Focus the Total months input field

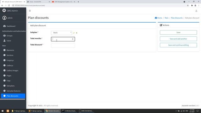click(63, 39)
